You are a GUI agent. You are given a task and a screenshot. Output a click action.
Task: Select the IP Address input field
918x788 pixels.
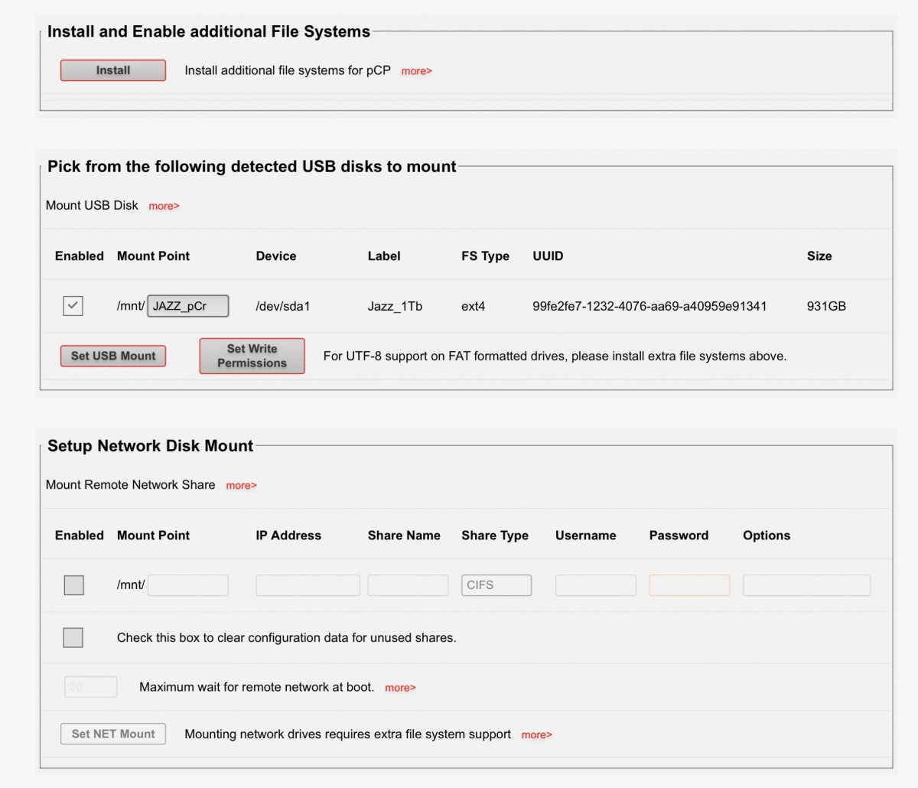[x=308, y=585]
